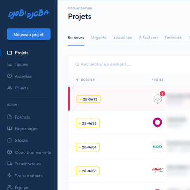Select the Stocks clipboard icon
The width and height of the screenshot is (190, 190).
9,140
